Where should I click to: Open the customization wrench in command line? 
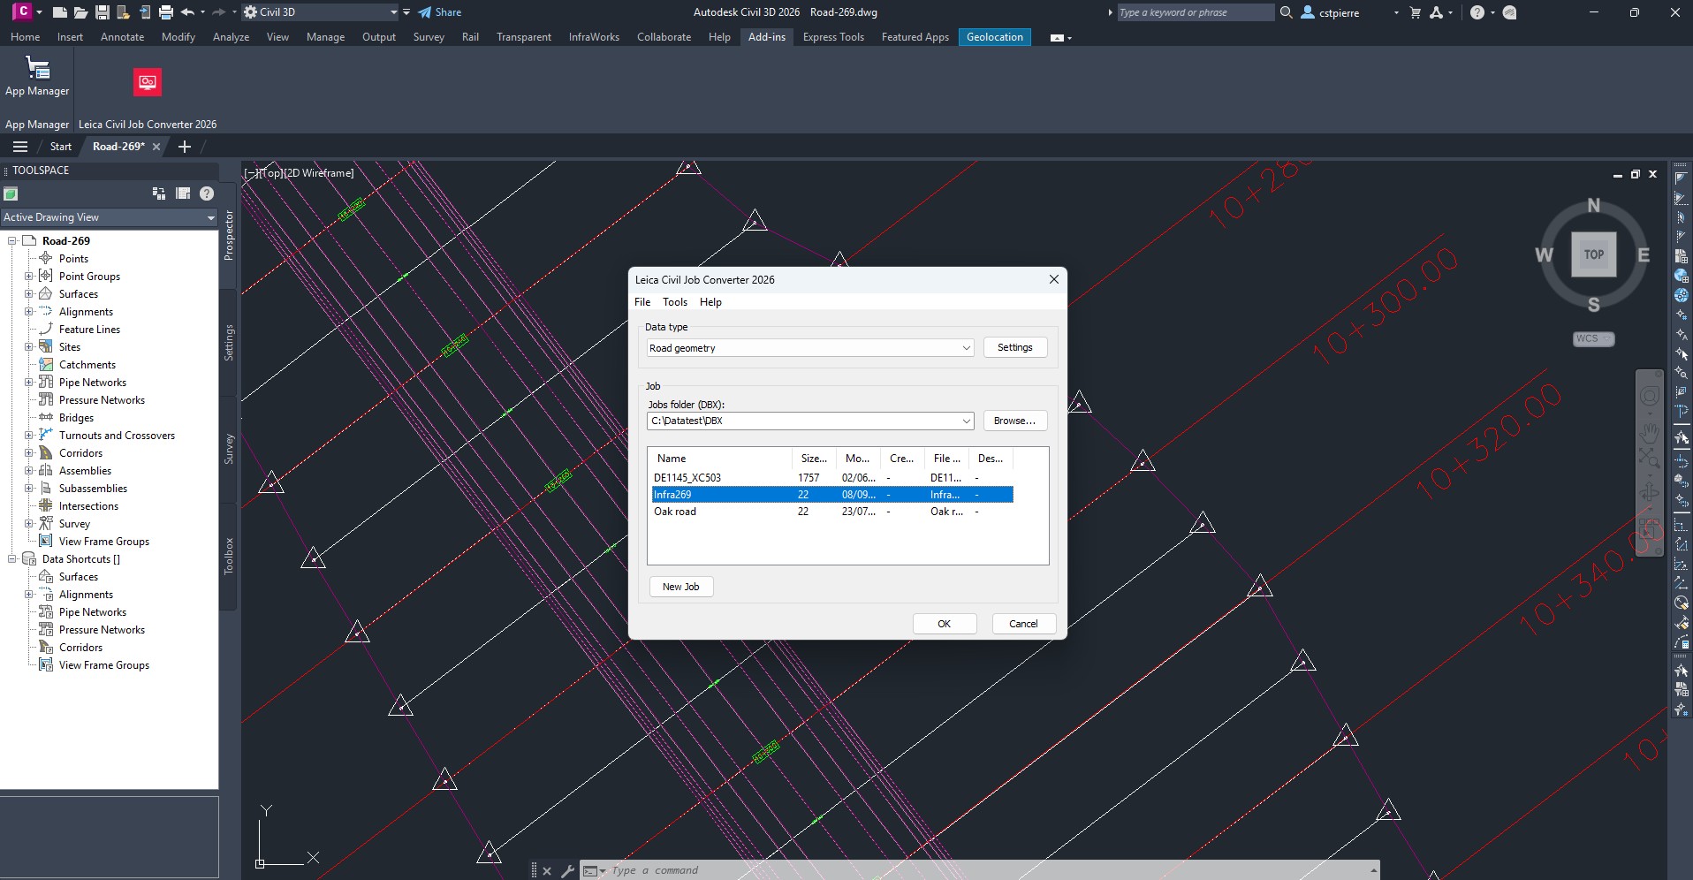pyautogui.click(x=567, y=870)
